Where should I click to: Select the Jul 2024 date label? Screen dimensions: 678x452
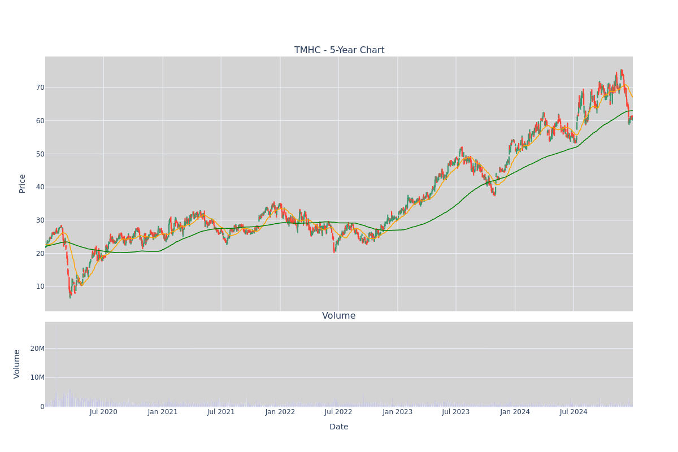(x=573, y=412)
